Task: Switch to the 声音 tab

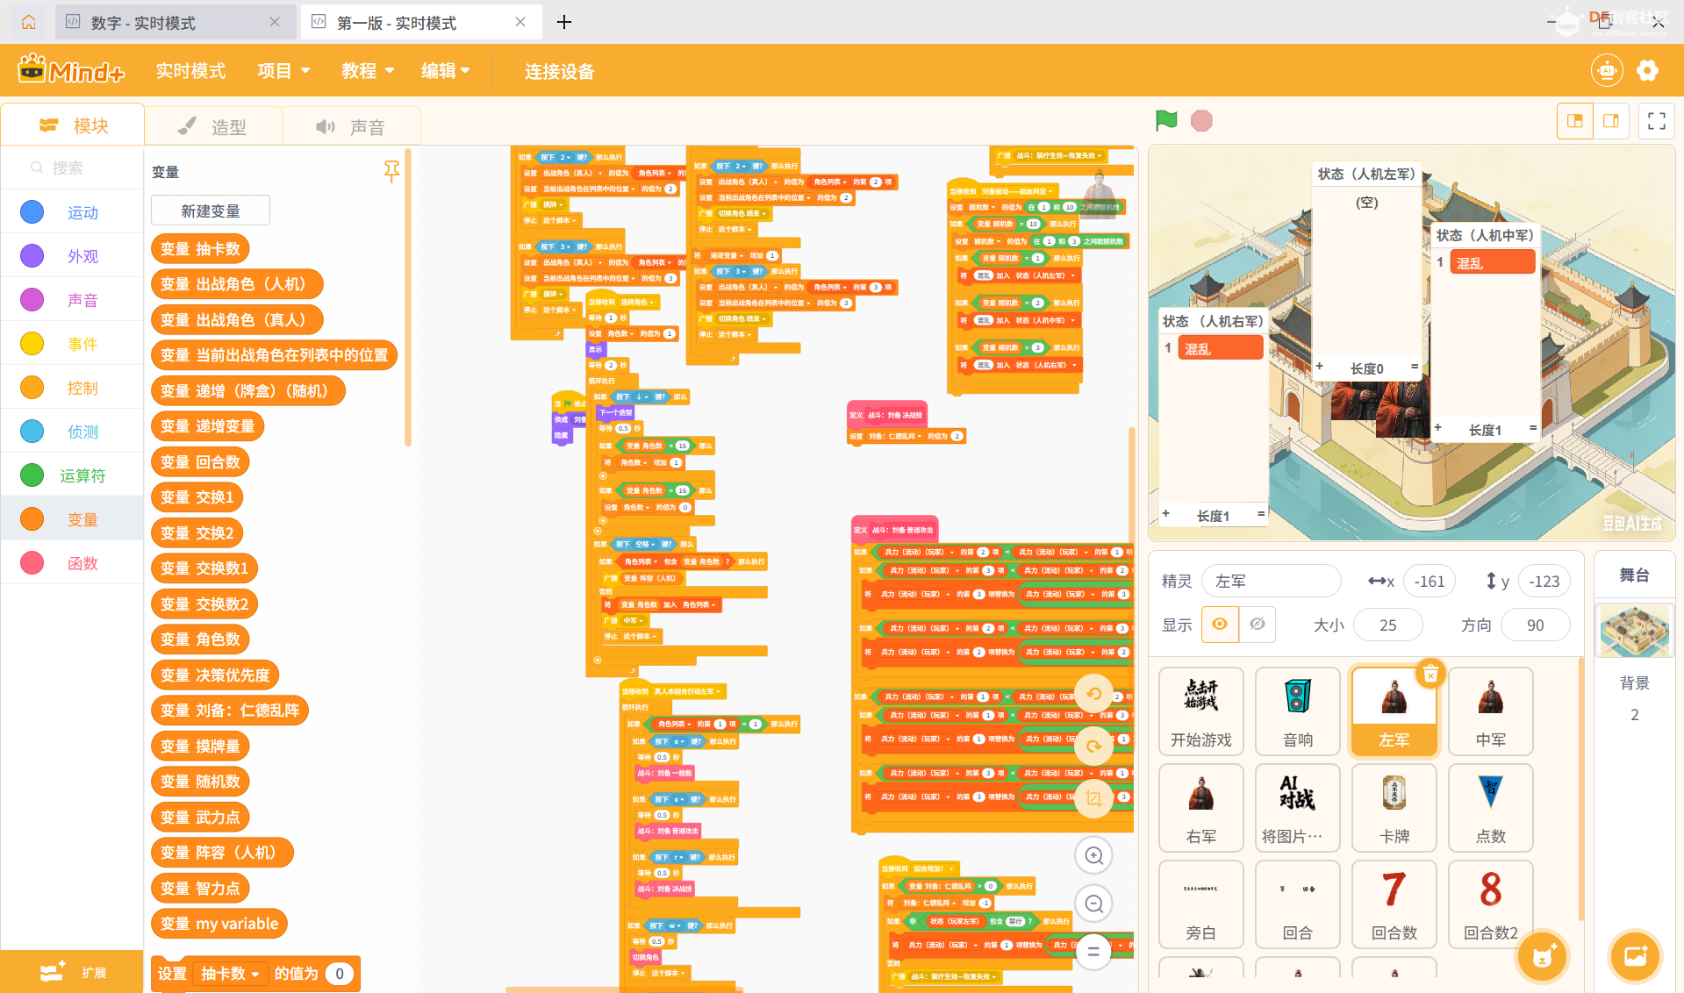Action: [351, 127]
